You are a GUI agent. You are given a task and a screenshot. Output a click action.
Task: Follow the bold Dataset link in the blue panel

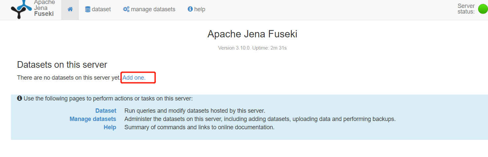[106, 111]
